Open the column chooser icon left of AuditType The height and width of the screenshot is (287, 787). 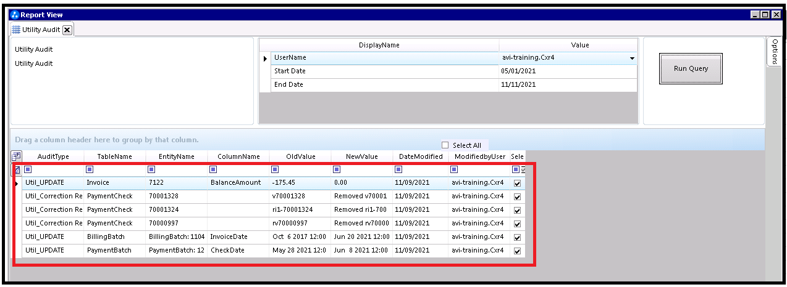coord(16,156)
